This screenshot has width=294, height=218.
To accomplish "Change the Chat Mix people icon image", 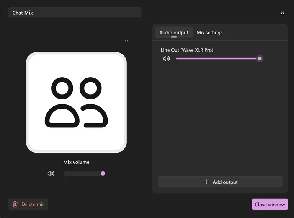I will click(x=76, y=102).
